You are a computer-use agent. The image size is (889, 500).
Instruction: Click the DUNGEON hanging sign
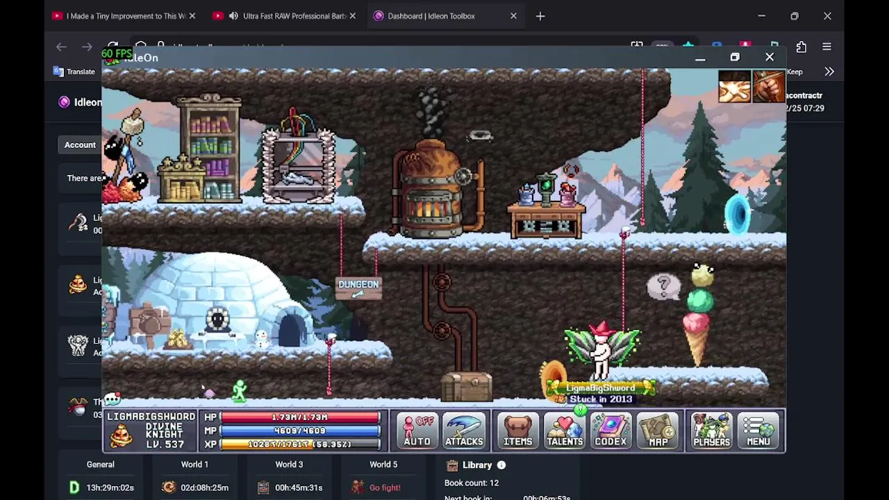point(358,287)
